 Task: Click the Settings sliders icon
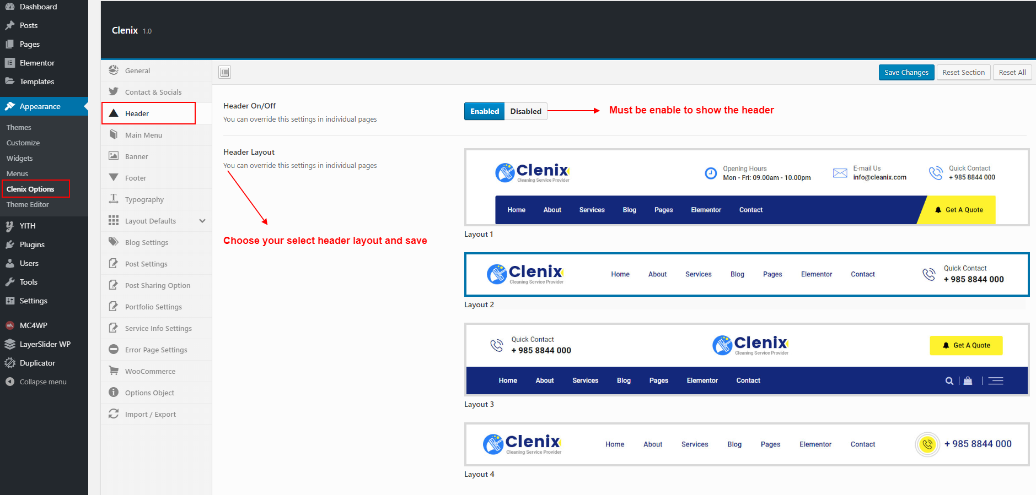pos(10,301)
